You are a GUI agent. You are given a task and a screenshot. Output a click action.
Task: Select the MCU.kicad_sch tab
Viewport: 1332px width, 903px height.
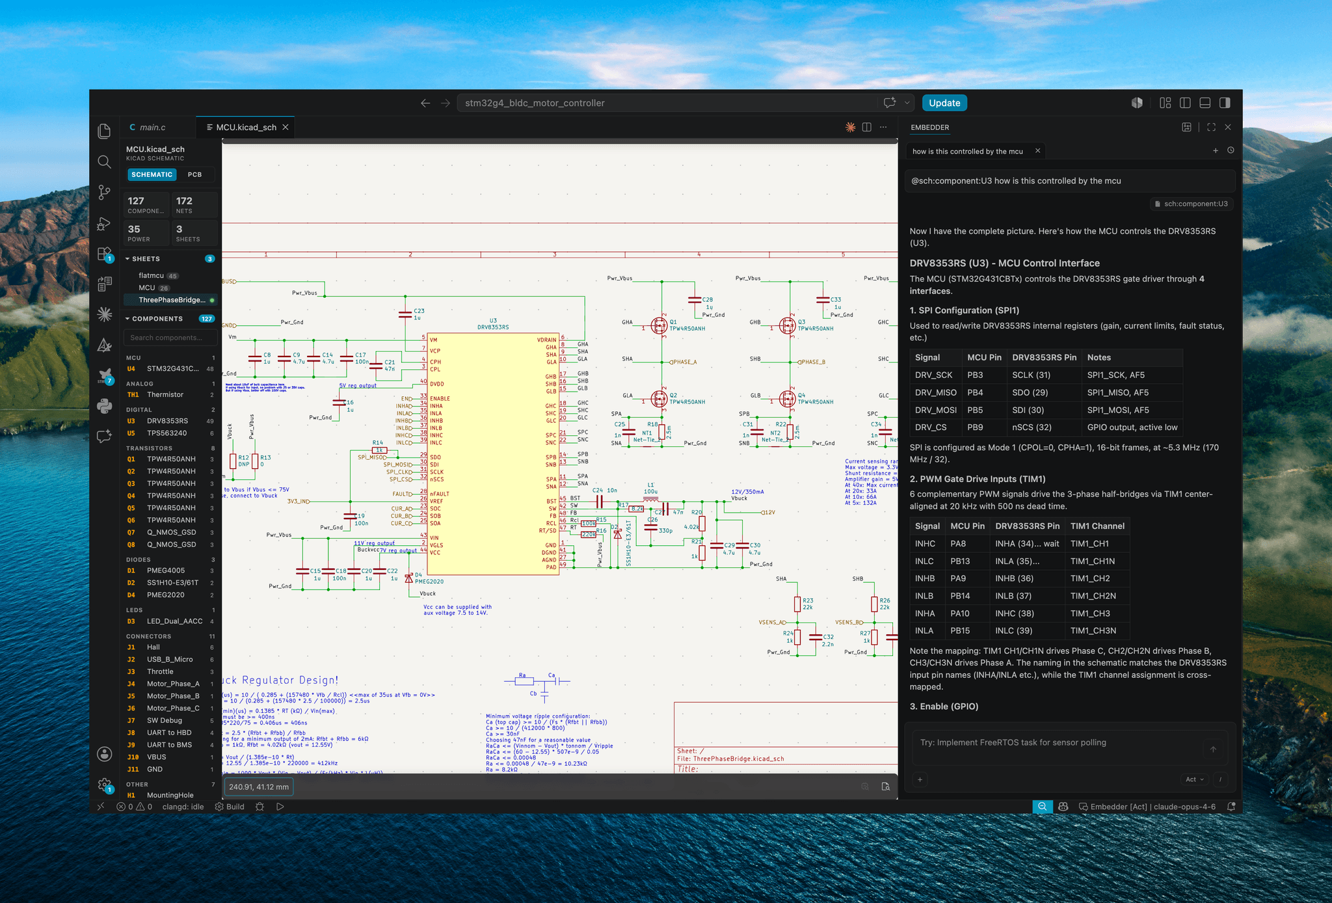pyautogui.click(x=246, y=128)
